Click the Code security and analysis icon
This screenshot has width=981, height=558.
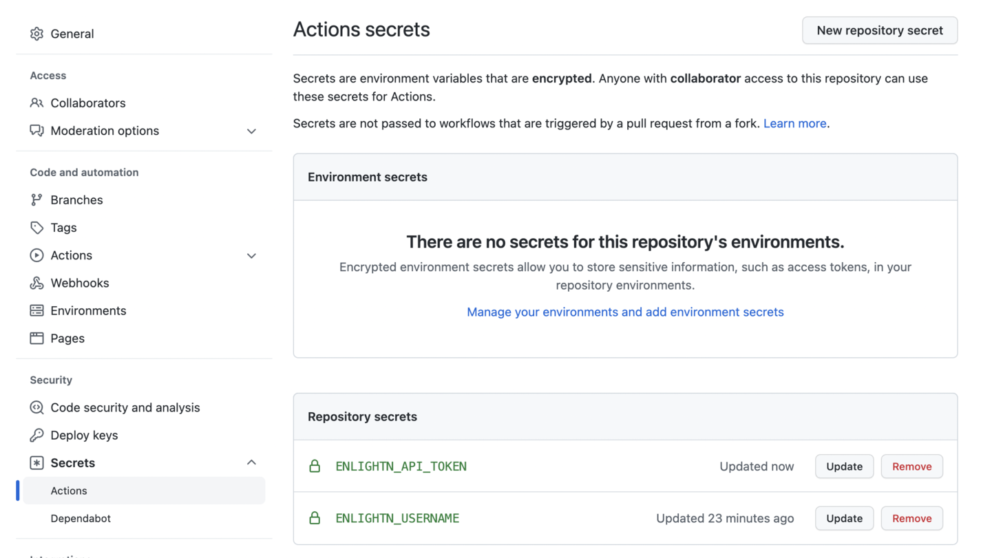click(36, 407)
